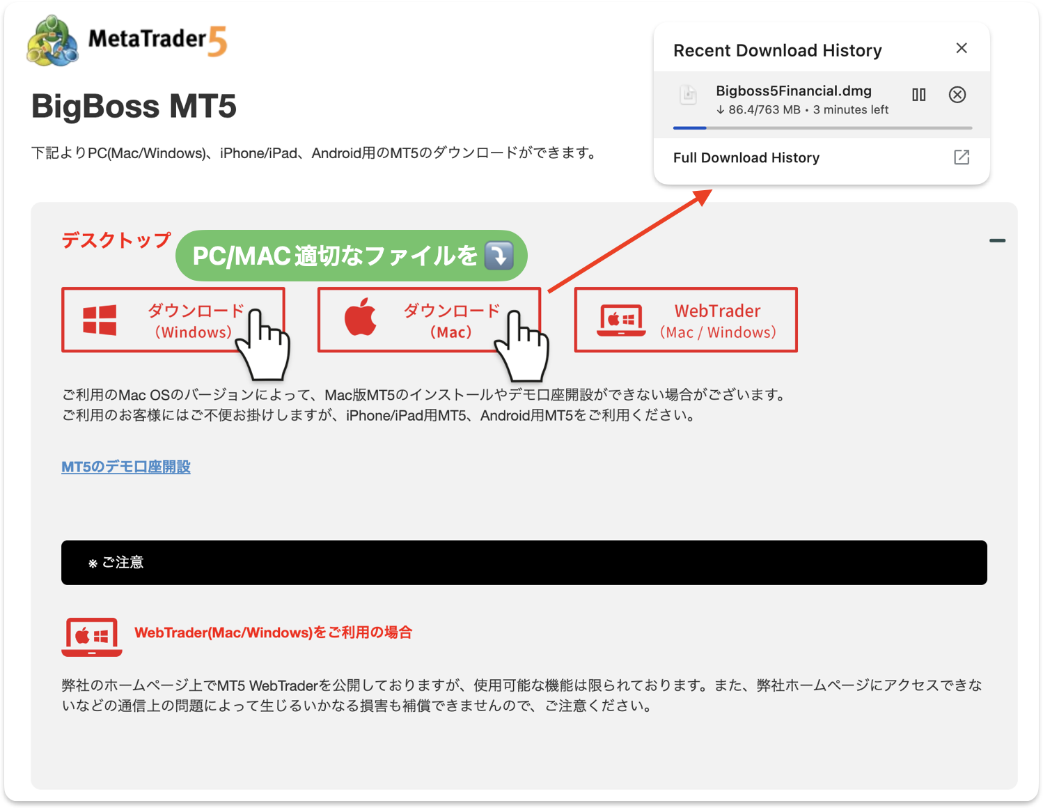The image size is (1043, 808).
Task: Open the MT5のデモ口座開設 link
Action: click(x=126, y=467)
